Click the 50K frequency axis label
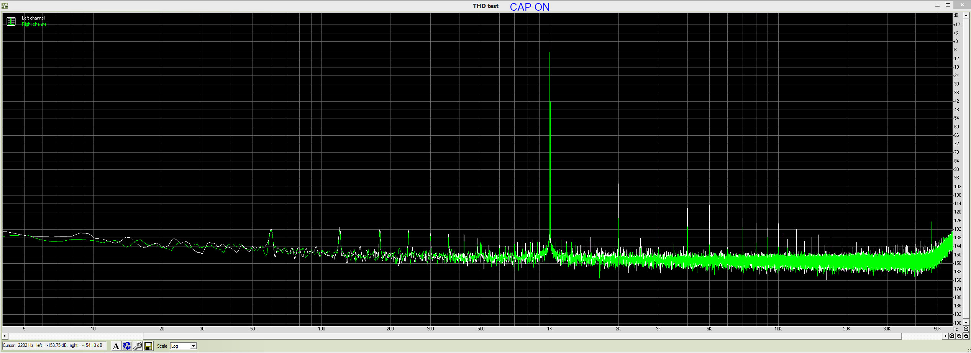 937,329
